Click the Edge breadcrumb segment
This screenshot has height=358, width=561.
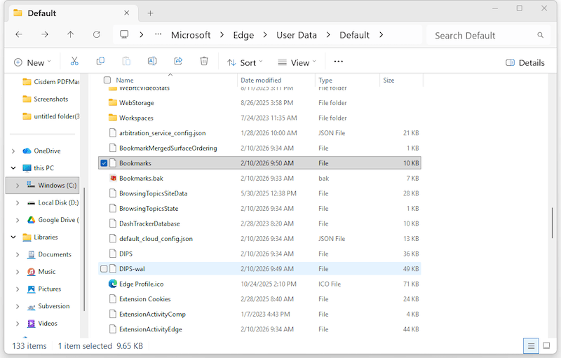point(244,35)
